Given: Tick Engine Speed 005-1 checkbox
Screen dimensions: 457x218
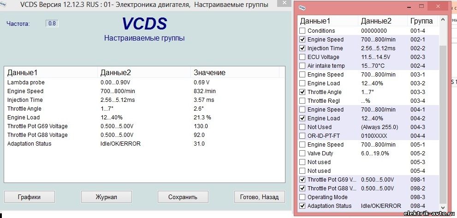Looking at the screenshot, I should tap(303, 145).
